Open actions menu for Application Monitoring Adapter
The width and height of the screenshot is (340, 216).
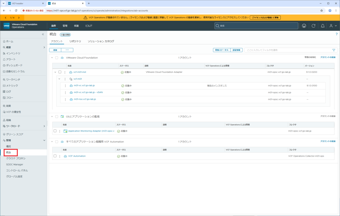tap(60, 131)
